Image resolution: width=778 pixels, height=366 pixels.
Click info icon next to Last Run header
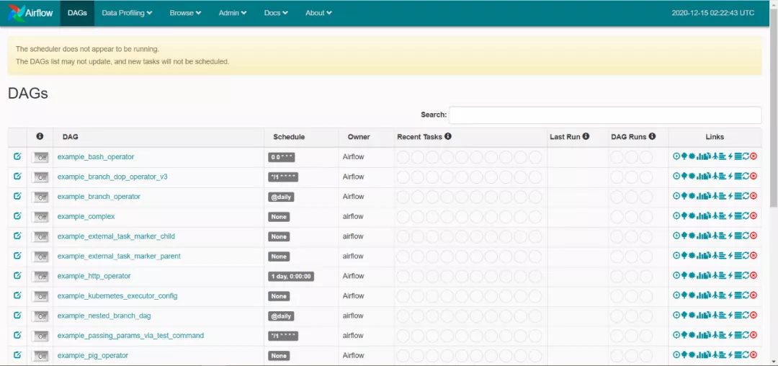pos(586,136)
